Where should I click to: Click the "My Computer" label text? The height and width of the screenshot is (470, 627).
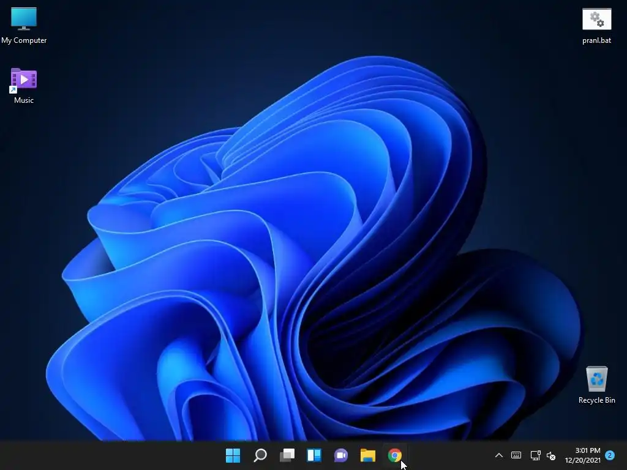click(24, 40)
